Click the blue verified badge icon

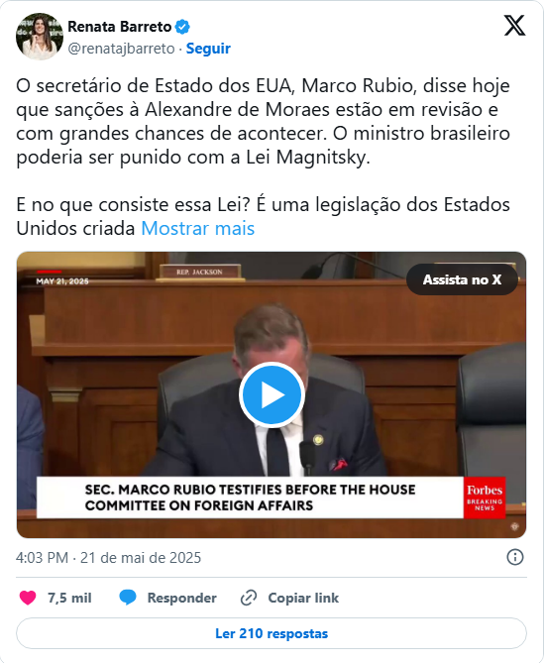(182, 27)
